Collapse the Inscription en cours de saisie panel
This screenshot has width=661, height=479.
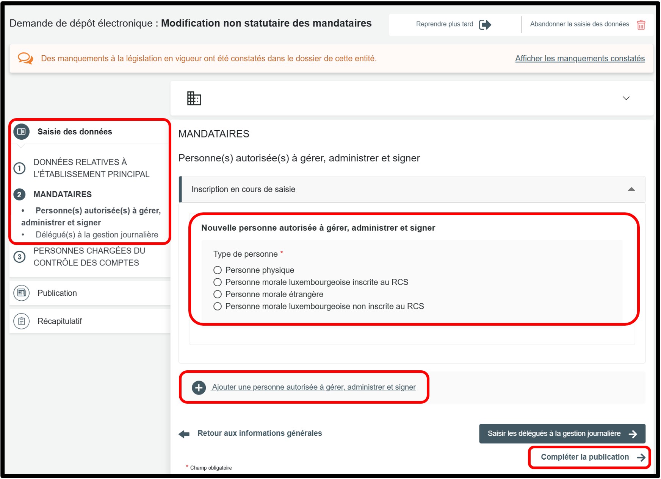click(631, 189)
